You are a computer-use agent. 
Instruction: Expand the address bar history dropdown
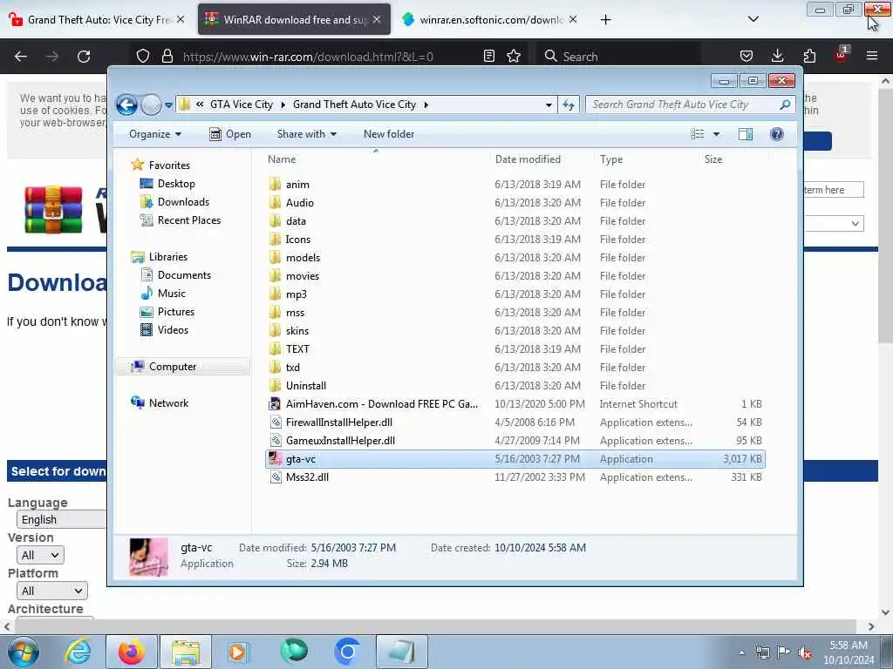click(549, 105)
